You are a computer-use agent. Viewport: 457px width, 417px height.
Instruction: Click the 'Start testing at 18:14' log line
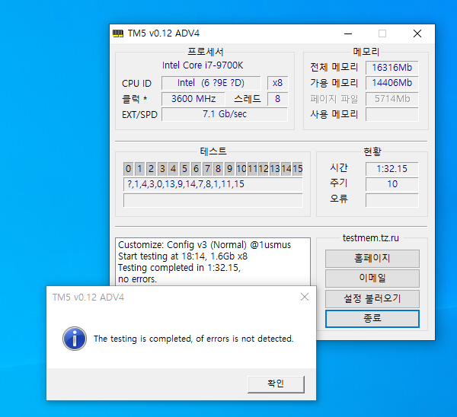(x=183, y=256)
